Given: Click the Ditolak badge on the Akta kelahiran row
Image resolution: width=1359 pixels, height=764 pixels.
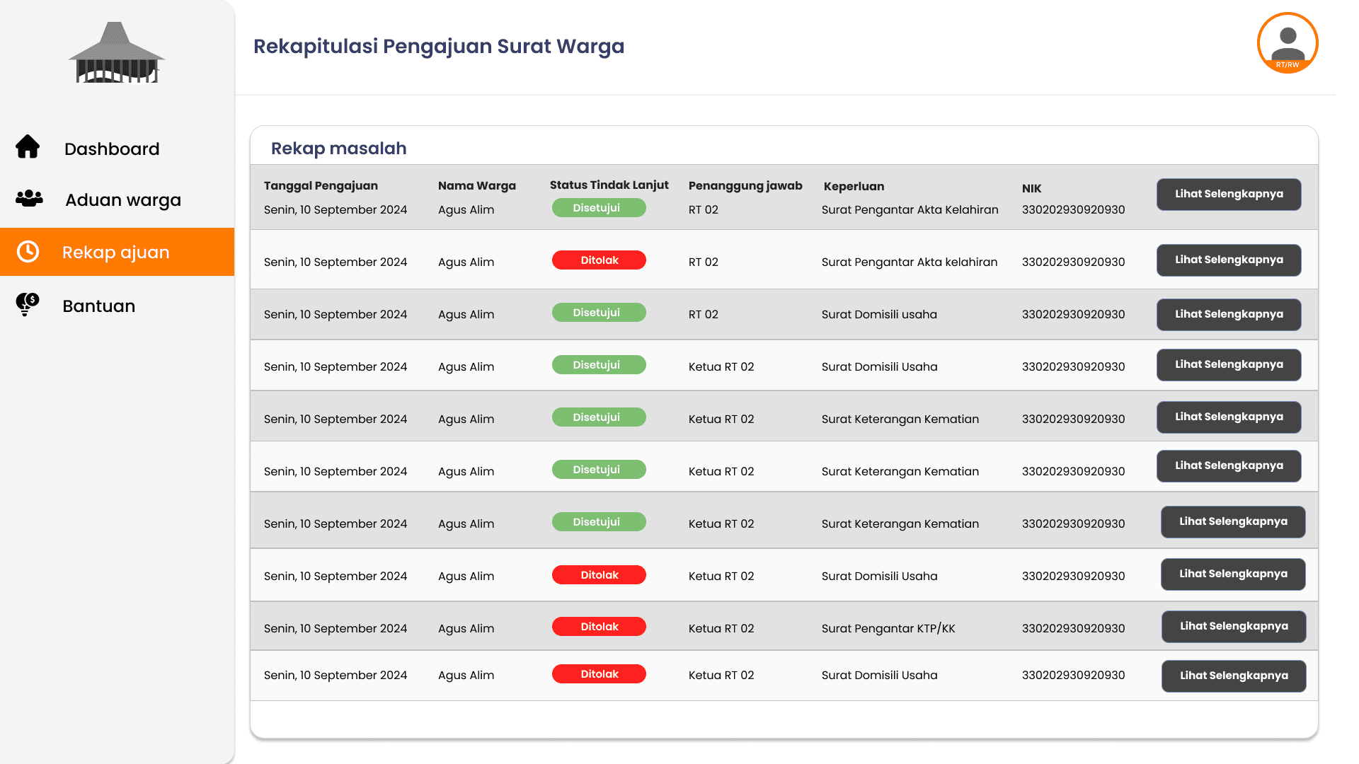Looking at the screenshot, I should 599,260.
